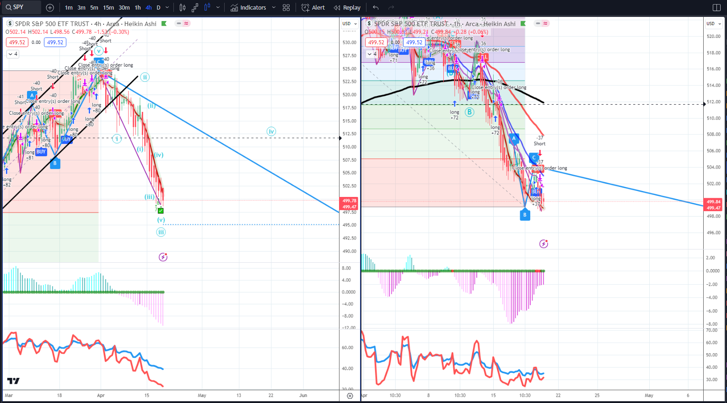Click the right chart title SPDR S&P 500 ETF TRUST 1h
This screenshot has height=403, width=727.
pos(445,24)
